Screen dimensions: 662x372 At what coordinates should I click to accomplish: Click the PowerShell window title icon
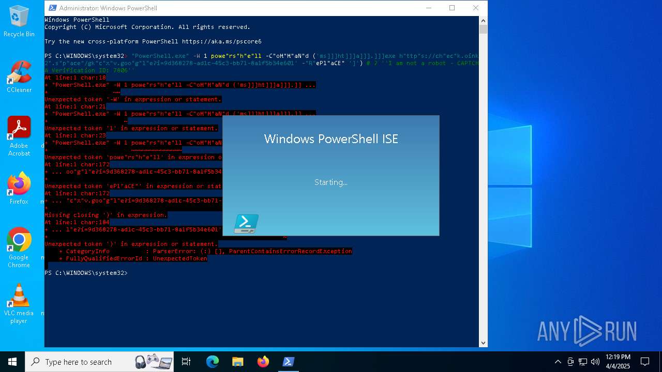pyautogui.click(x=52, y=8)
